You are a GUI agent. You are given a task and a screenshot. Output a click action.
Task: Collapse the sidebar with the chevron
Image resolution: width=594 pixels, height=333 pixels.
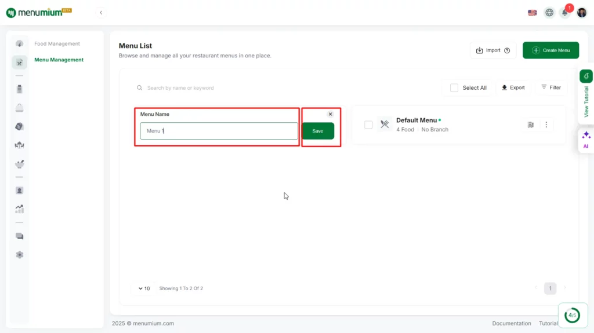[101, 13]
